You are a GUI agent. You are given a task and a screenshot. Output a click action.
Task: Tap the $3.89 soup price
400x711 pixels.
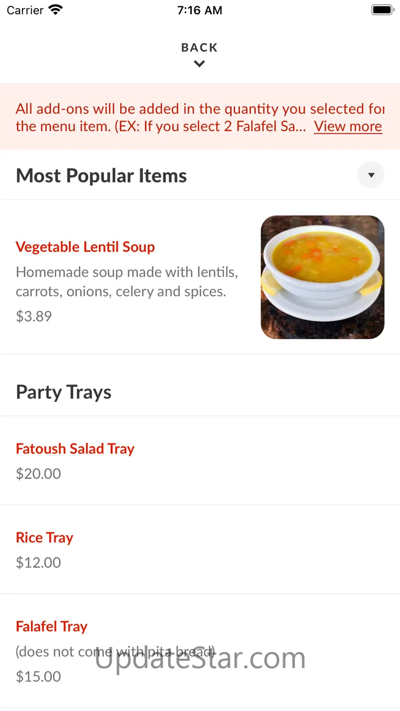click(x=34, y=316)
